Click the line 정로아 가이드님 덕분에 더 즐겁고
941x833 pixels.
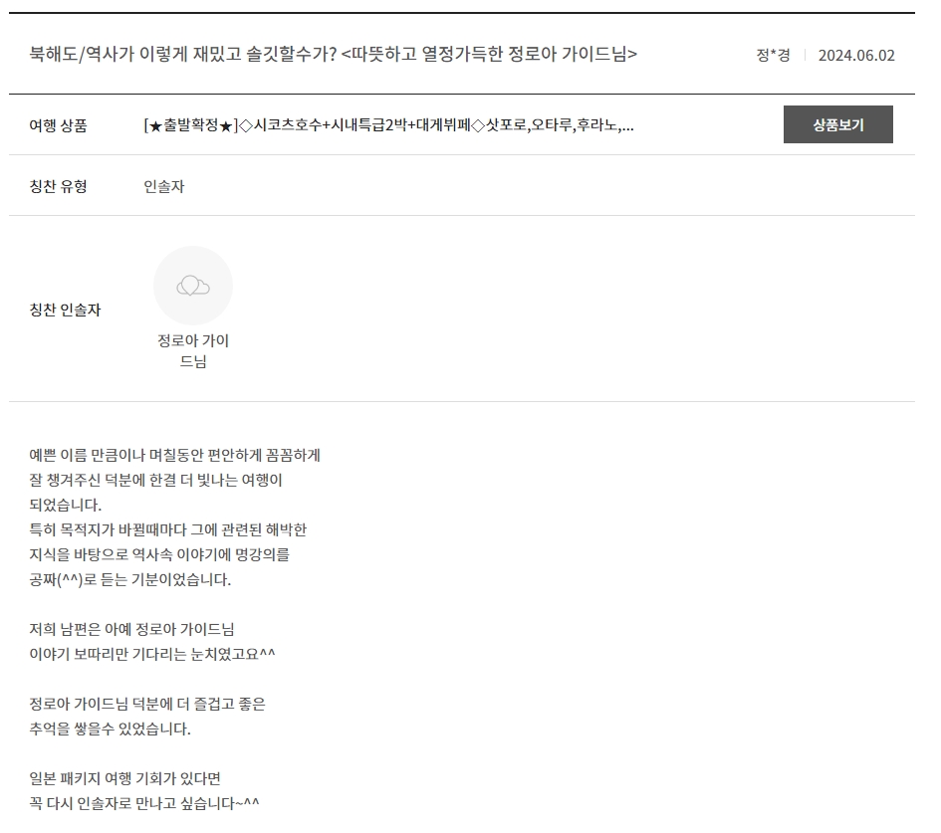coord(147,704)
